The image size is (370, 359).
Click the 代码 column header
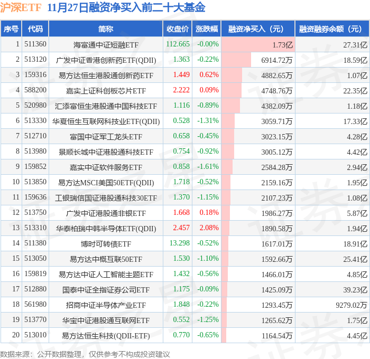pyautogui.click(x=35, y=29)
